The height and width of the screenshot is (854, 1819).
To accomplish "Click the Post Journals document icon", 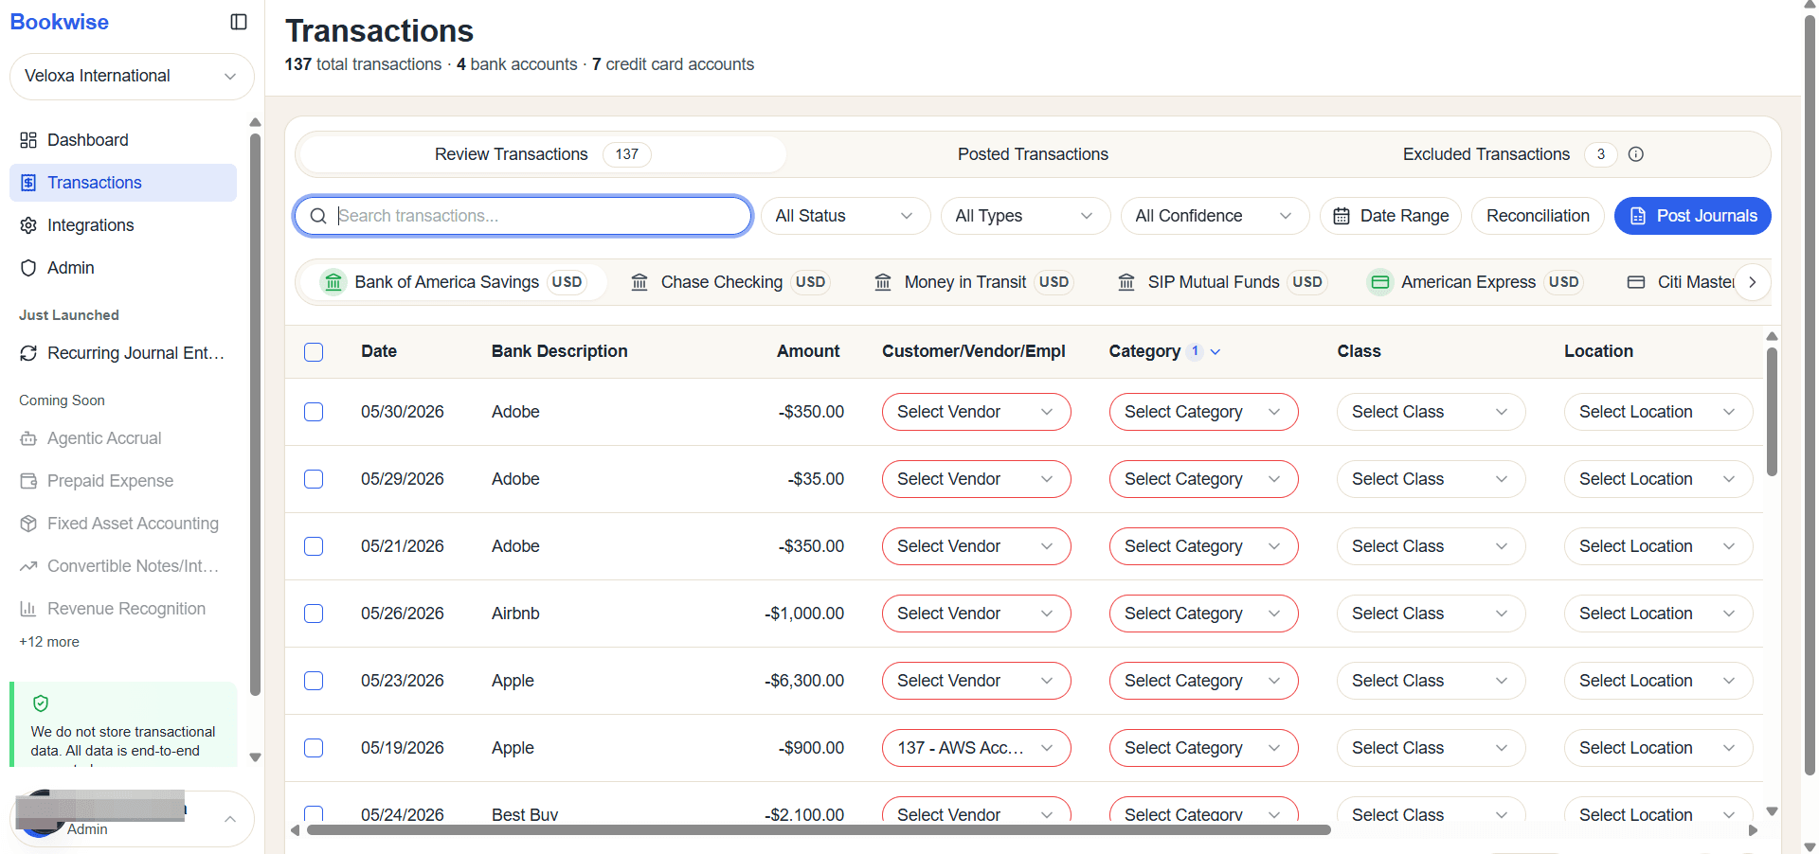I will click(1638, 216).
